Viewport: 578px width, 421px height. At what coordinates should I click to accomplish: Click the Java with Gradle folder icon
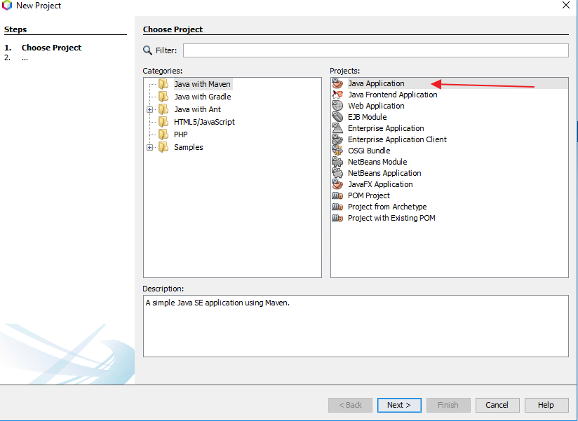[x=163, y=97]
